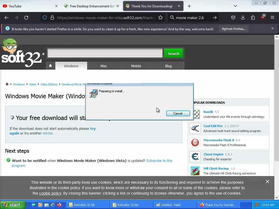Open the cookie policy link
The height and width of the screenshot is (209, 279).
point(50,193)
